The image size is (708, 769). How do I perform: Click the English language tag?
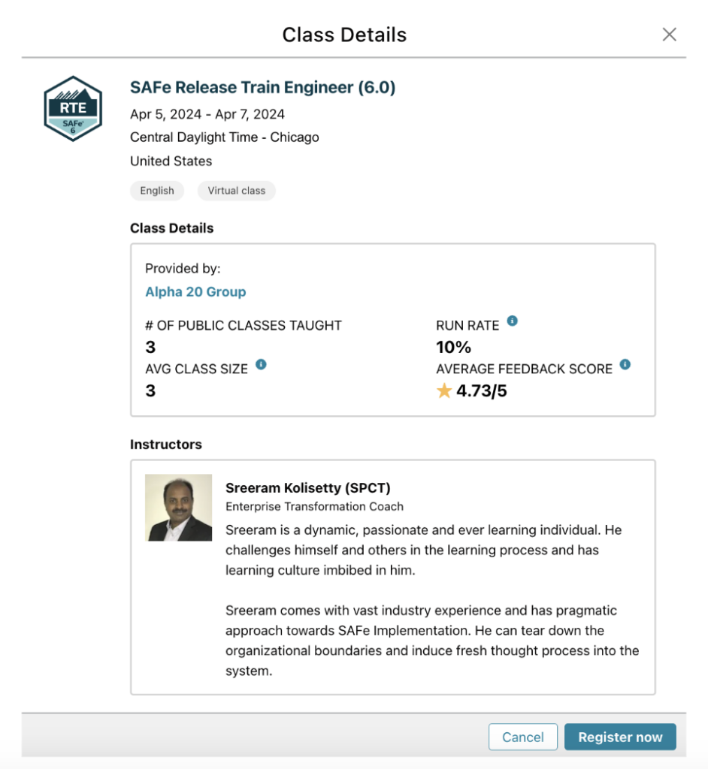(x=156, y=191)
